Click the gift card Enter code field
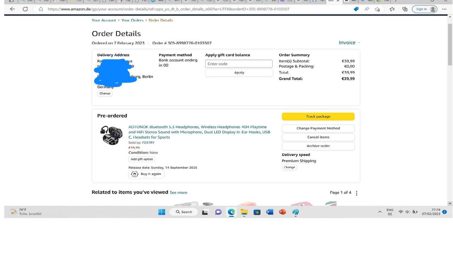Viewport: 453px width, 254px height. click(239, 64)
